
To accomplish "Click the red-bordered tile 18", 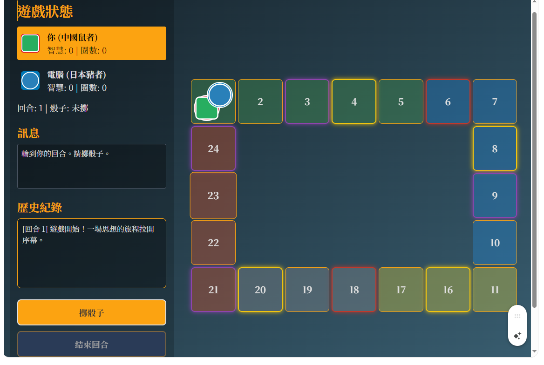I will coord(354,290).
